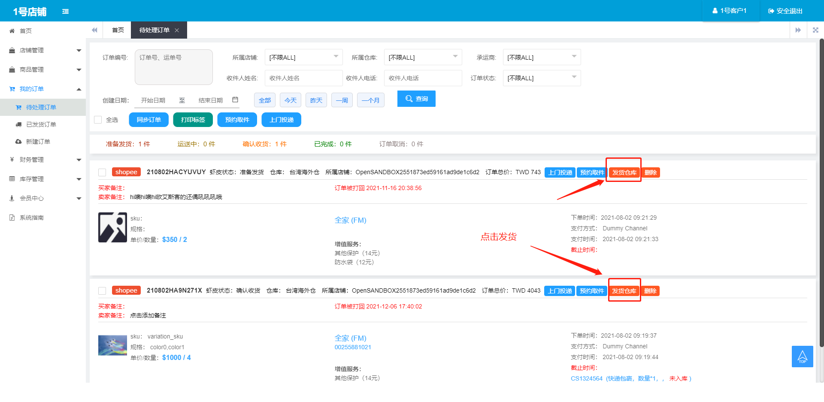The height and width of the screenshot is (402, 824).
Task: Click the fullscreen expand icon
Action: pyautogui.click(x=815, y=30)
